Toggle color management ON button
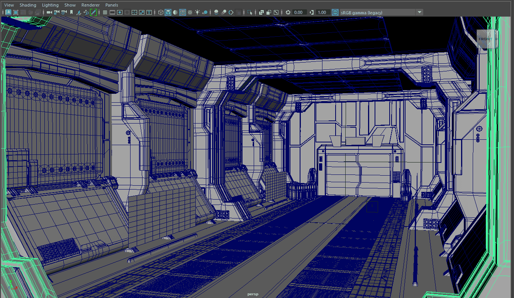The image size is (514, 298). (335, 12)
